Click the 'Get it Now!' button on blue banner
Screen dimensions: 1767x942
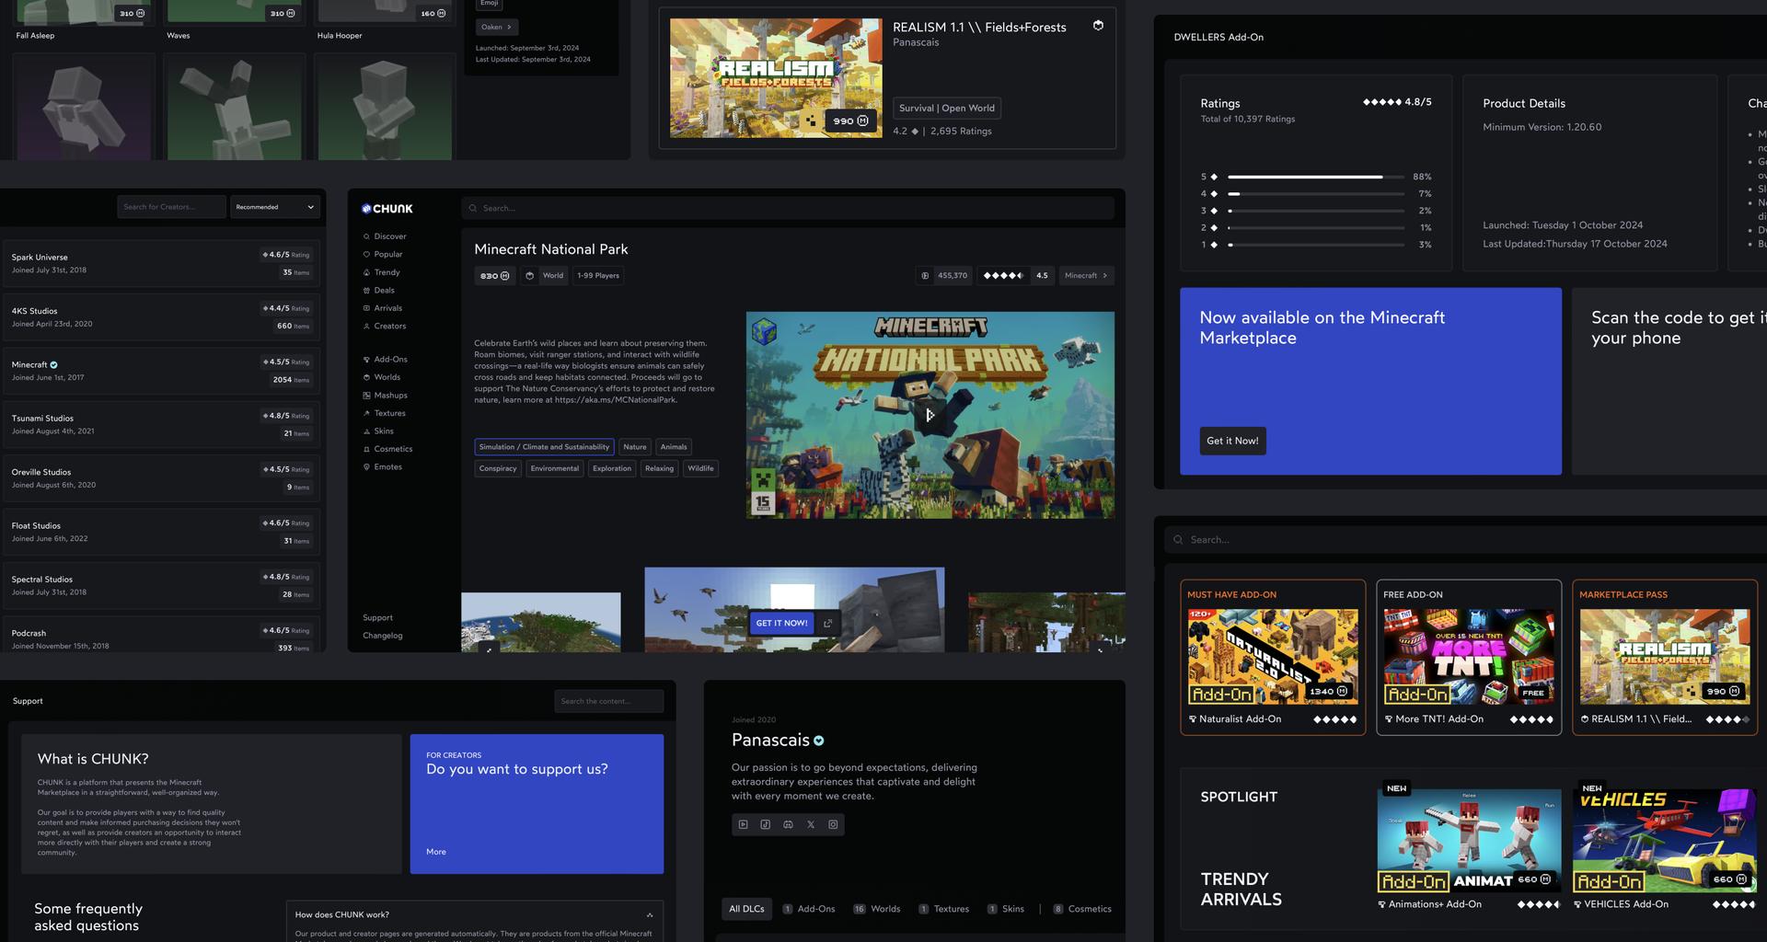[1232, 441]
